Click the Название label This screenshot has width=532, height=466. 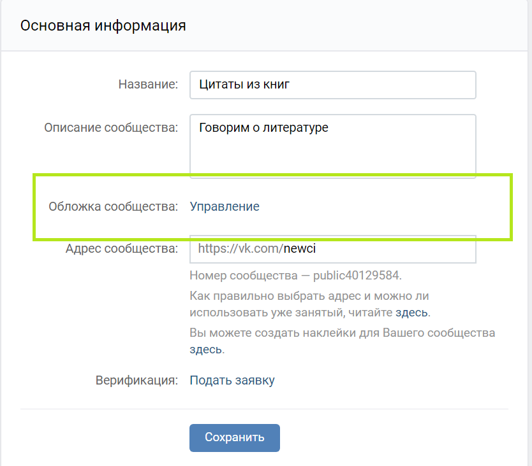coord(148,85)
